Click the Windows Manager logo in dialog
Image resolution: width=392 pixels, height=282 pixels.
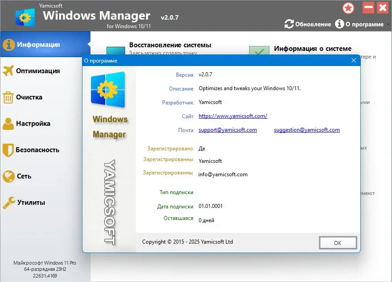tap(108, 90)
